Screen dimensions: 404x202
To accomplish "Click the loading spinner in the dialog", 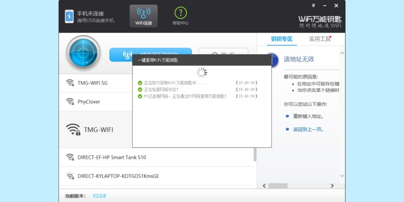I will click(202, 72).
